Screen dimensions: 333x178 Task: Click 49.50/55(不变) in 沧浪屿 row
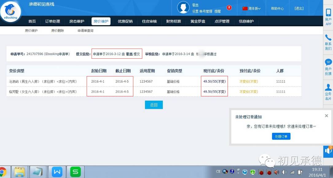tap(214, 81)
